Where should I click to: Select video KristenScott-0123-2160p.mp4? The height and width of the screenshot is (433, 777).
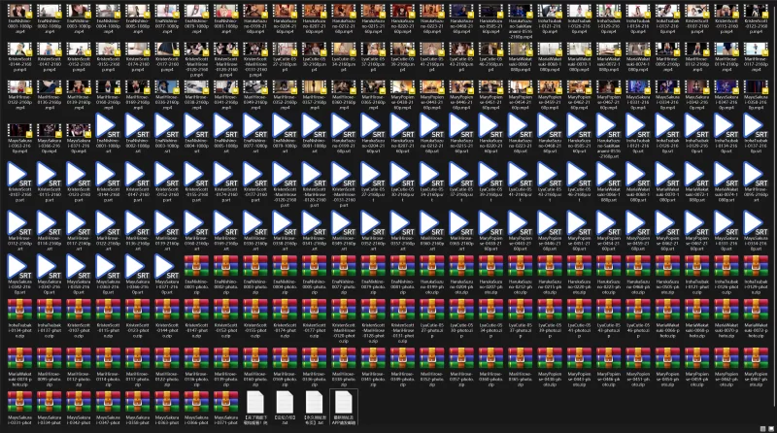pos(757,18)
